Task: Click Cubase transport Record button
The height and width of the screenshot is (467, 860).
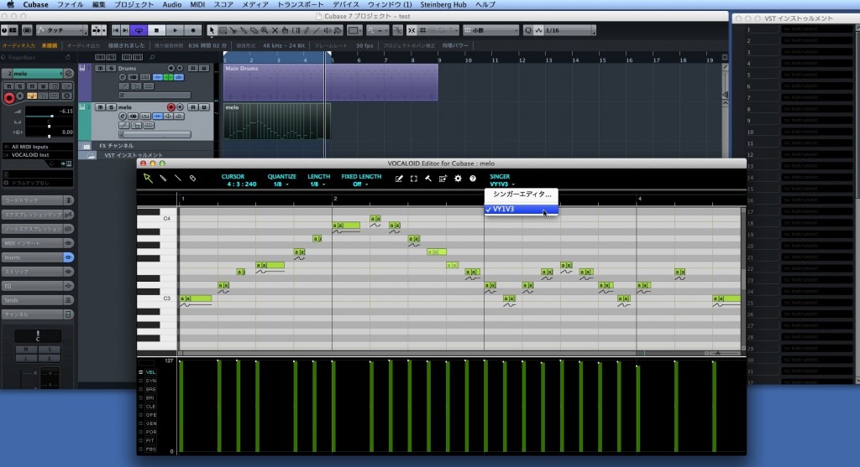Action: tap(193, 31)
